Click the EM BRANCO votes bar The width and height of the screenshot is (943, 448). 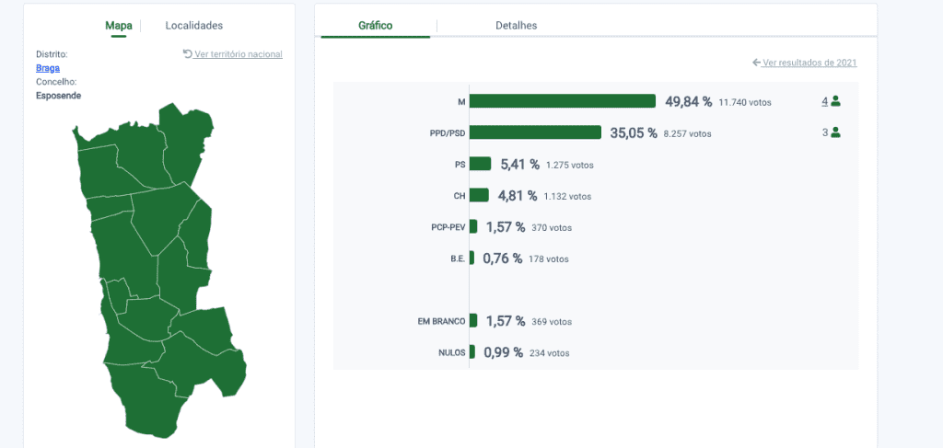[473, 321]
